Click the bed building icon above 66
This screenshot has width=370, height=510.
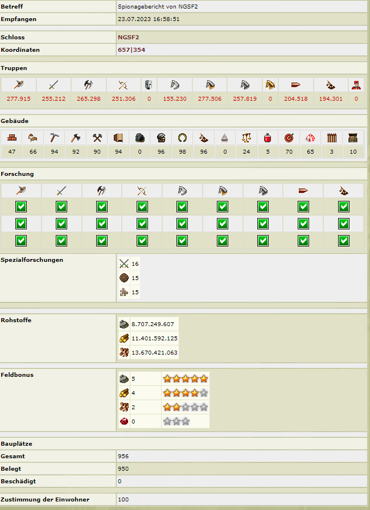[x=33, y=138]
